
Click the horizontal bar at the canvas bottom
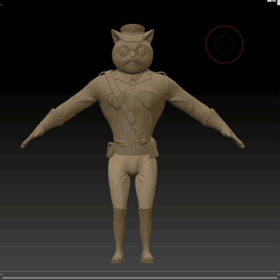pos(140,278)
